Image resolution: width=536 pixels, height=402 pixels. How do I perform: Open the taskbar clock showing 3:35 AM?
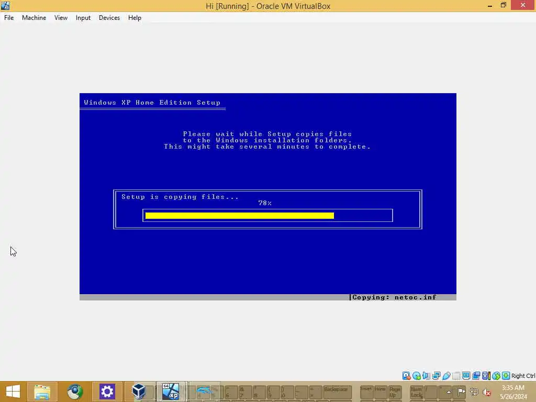[513, 392]
